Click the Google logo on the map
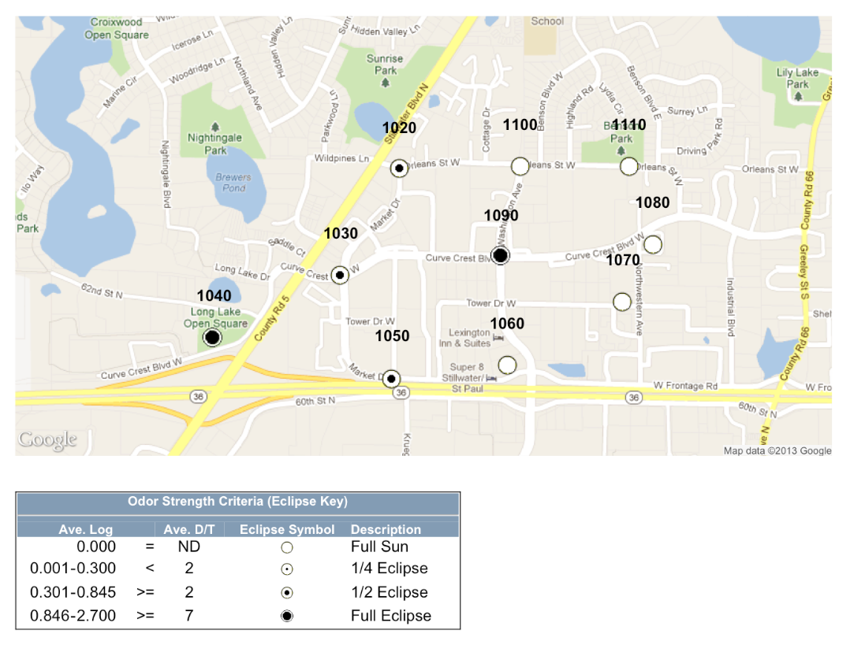This screenshot has height=656, width=854. [47, 439]
